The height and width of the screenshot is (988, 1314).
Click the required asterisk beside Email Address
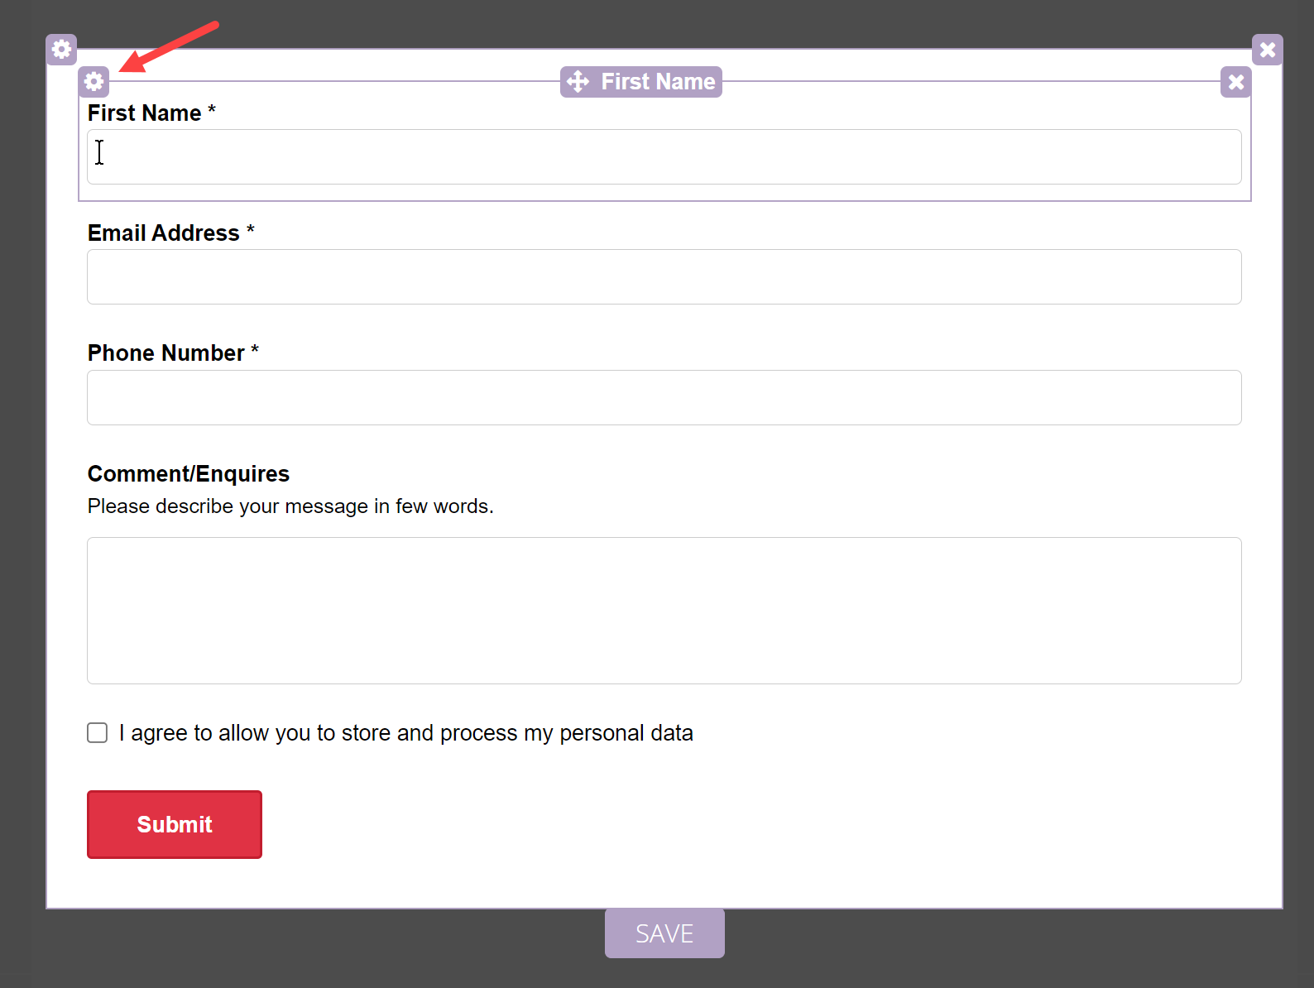pos(251,231)
